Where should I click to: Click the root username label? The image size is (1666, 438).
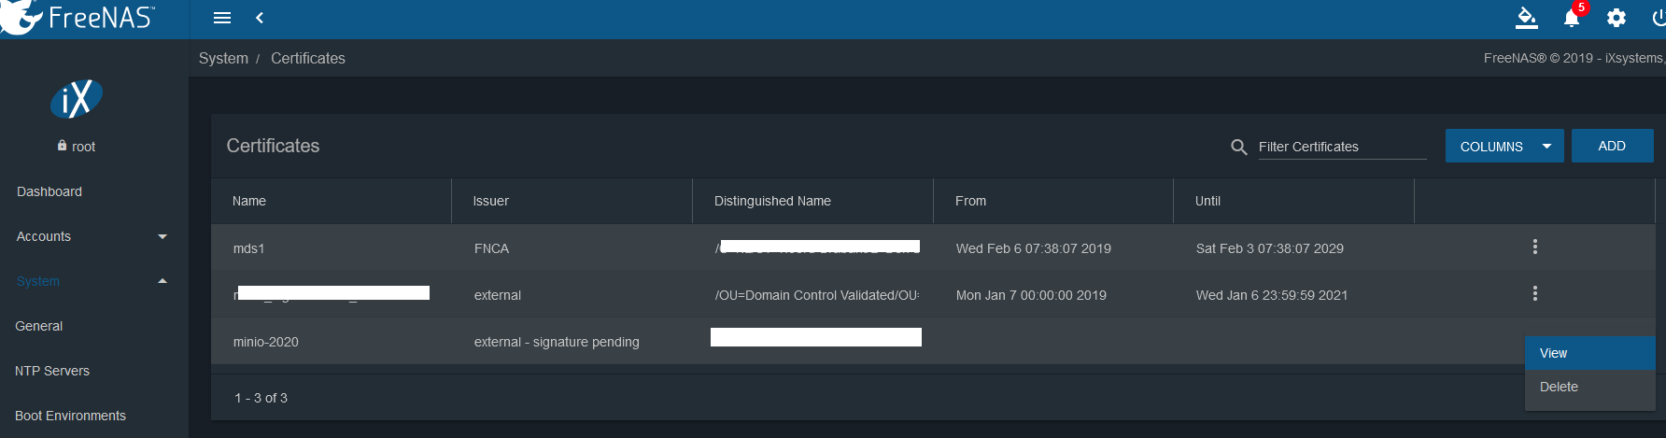[x=84, y=147]
